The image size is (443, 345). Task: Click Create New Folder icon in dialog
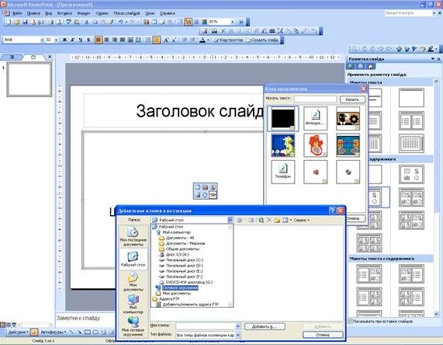(277, 220)
